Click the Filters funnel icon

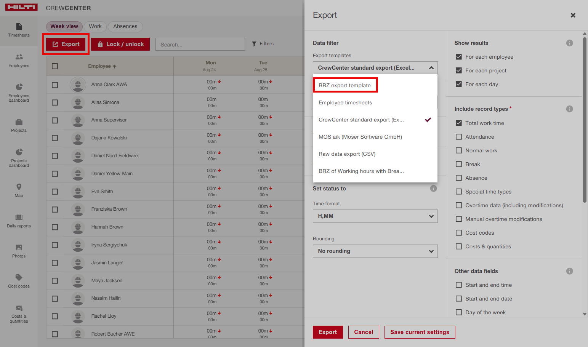(254, 44)
